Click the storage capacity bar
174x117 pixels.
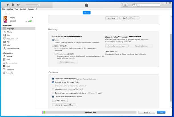click(89, 112)
